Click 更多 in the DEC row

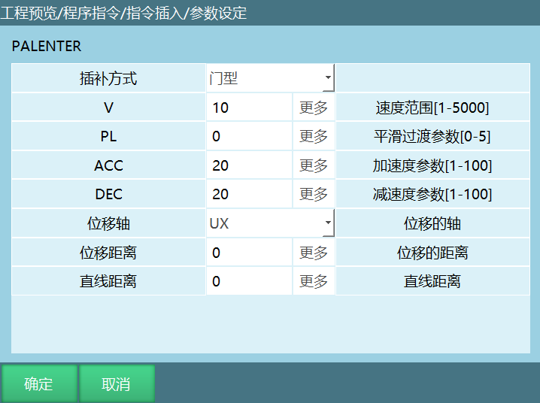point(314,194)
